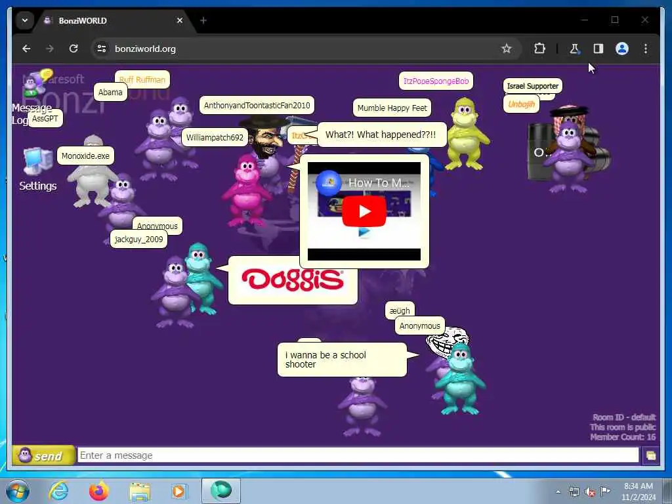Click the browser forward arrow
672x504 pixels.
point(50,49)
